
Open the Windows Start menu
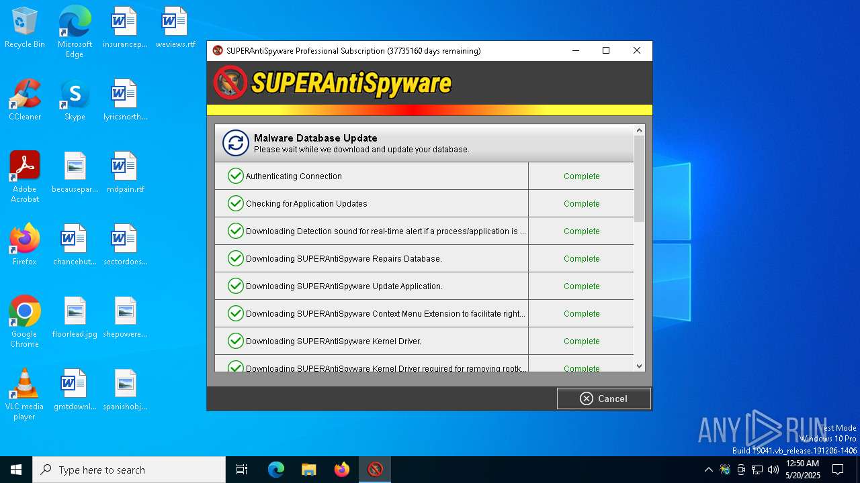coord(16,470)
